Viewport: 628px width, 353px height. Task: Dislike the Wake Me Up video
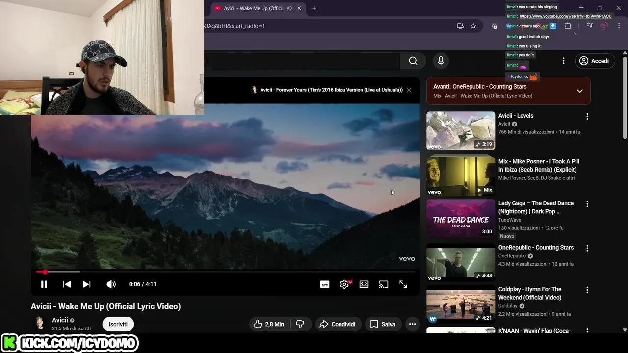(300, 324)
